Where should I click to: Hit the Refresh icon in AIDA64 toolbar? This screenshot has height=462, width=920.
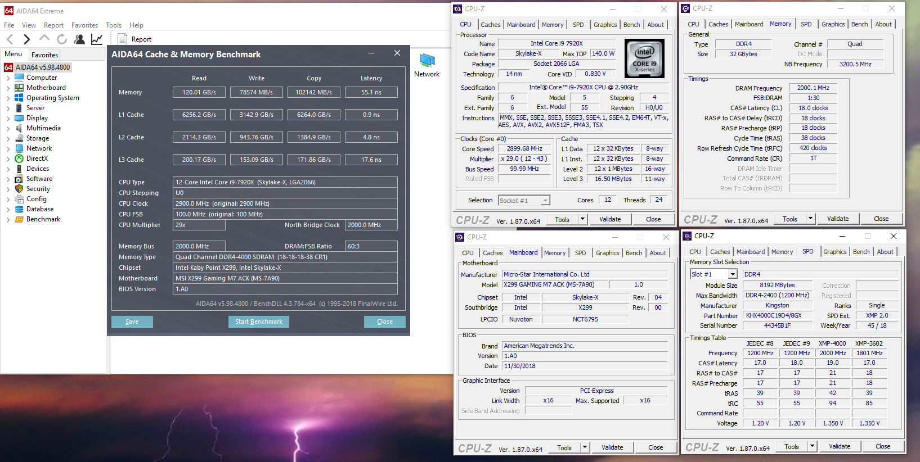point(62,39)
